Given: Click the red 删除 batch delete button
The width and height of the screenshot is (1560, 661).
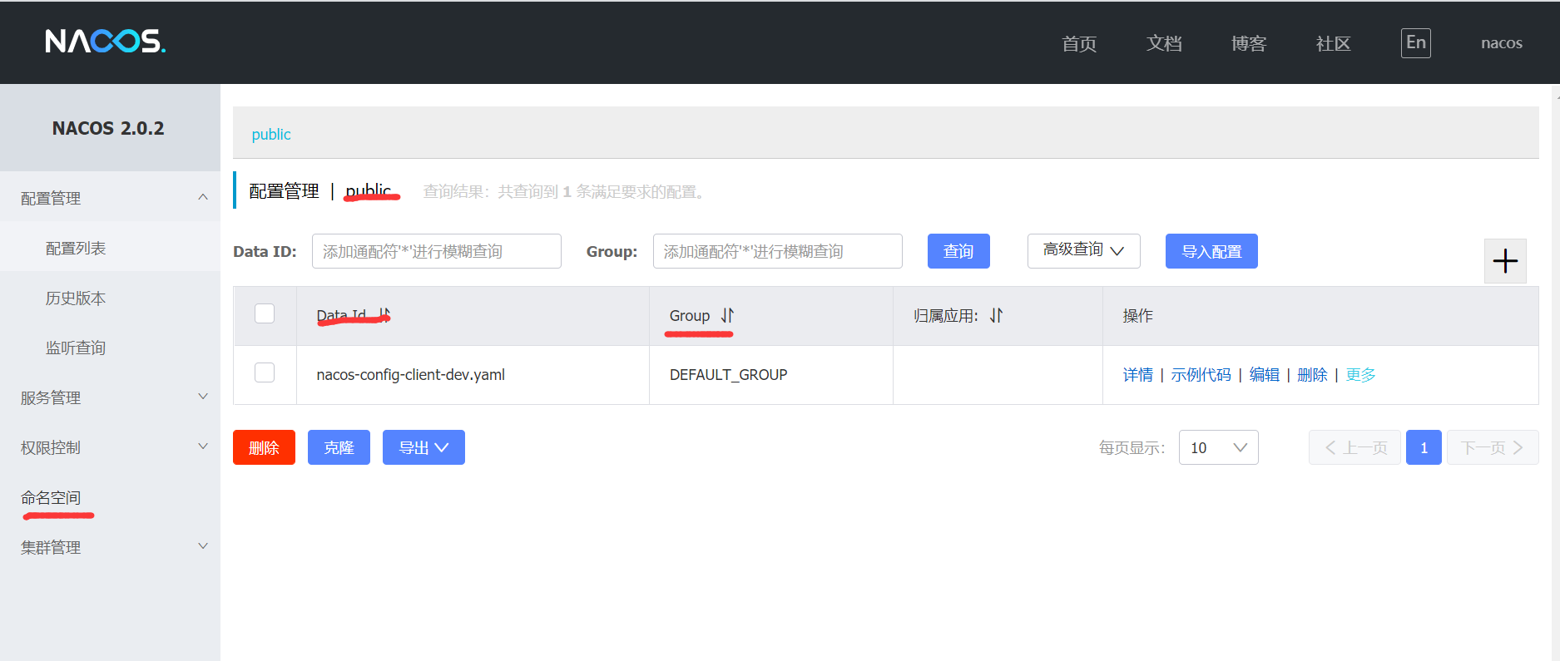Looking at the screenshot, I should coord(264,447).
